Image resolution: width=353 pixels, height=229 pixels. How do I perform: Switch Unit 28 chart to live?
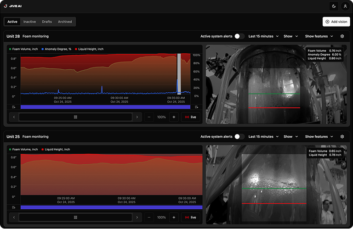click(x=190, y=117)
